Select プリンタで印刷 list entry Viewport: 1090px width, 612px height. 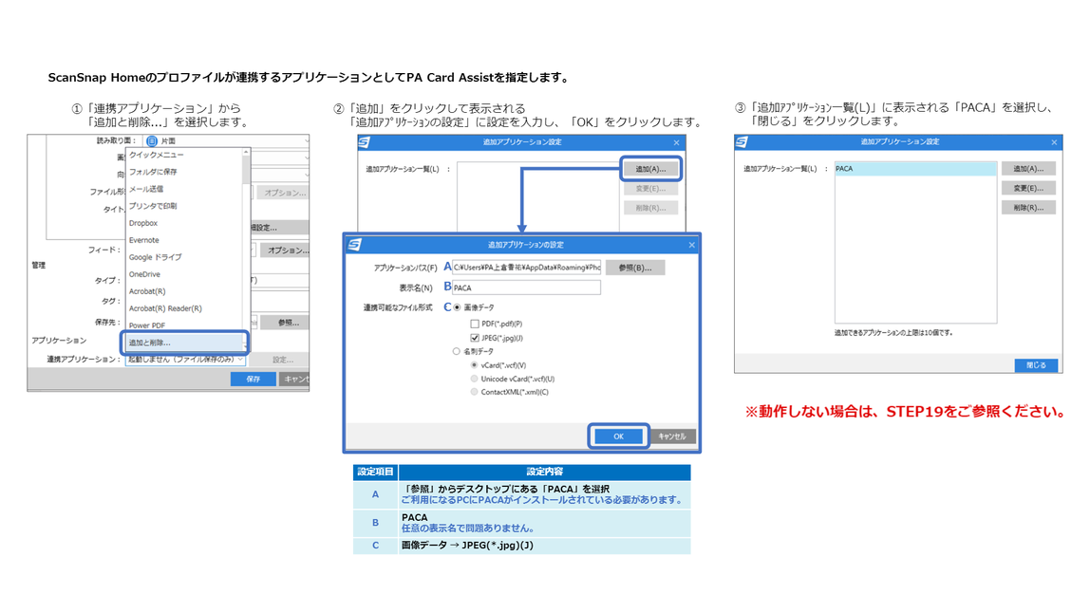point(153,206)
